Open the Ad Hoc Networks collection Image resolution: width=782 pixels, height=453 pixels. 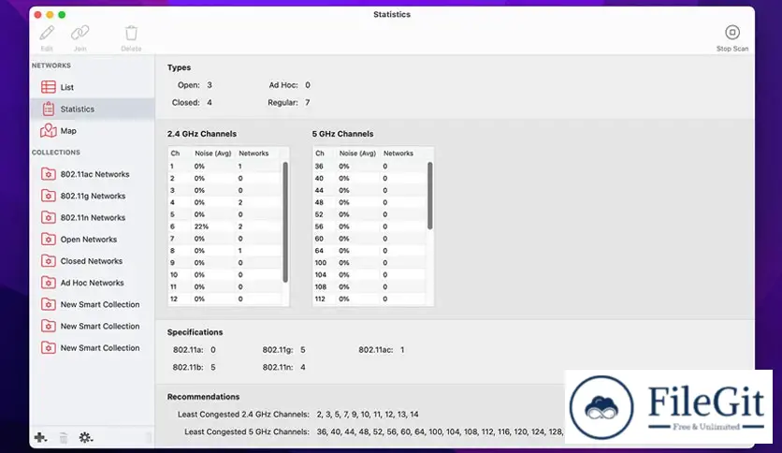point(93,283)
